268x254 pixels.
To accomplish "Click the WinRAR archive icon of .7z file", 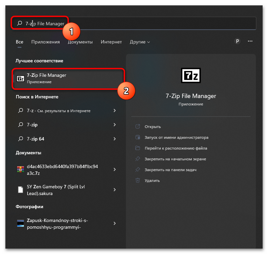I will [x=21, y=169].
